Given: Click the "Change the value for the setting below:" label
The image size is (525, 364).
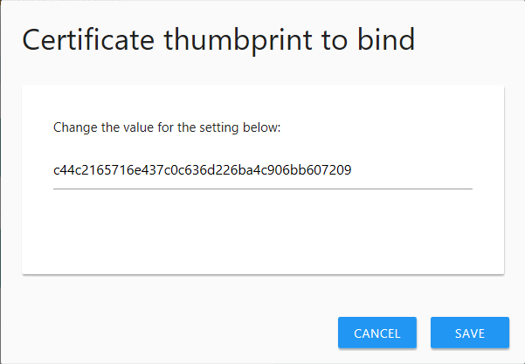Looking at the screenshot, I should 166,127.
